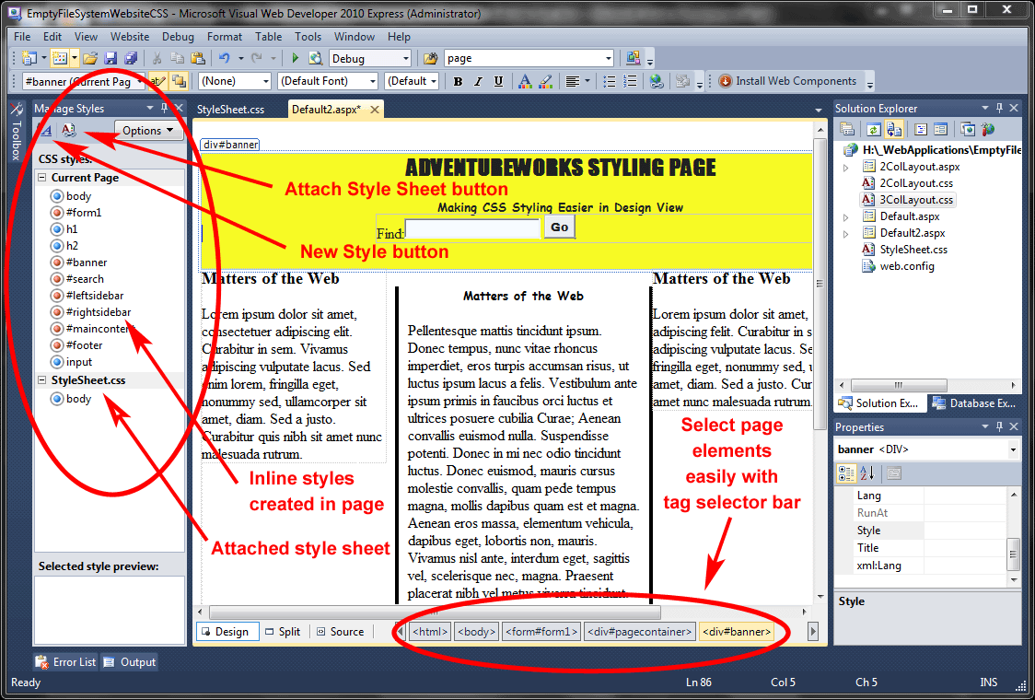Click the Undo arrow icon
Screen dimensions: 1035x700
click(x=225, y=58)
